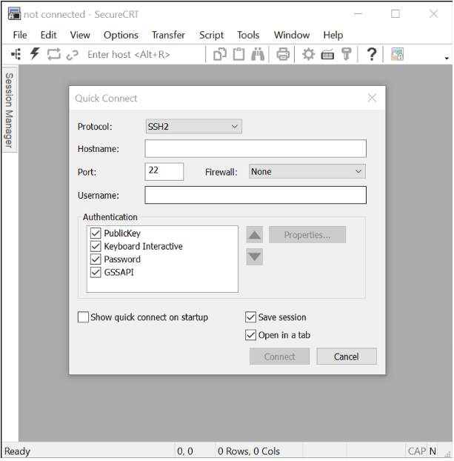Viewport: 454px width, 461px height.
Task: Open the Protocol SSH2 dropdown
Action: (193, 127)
